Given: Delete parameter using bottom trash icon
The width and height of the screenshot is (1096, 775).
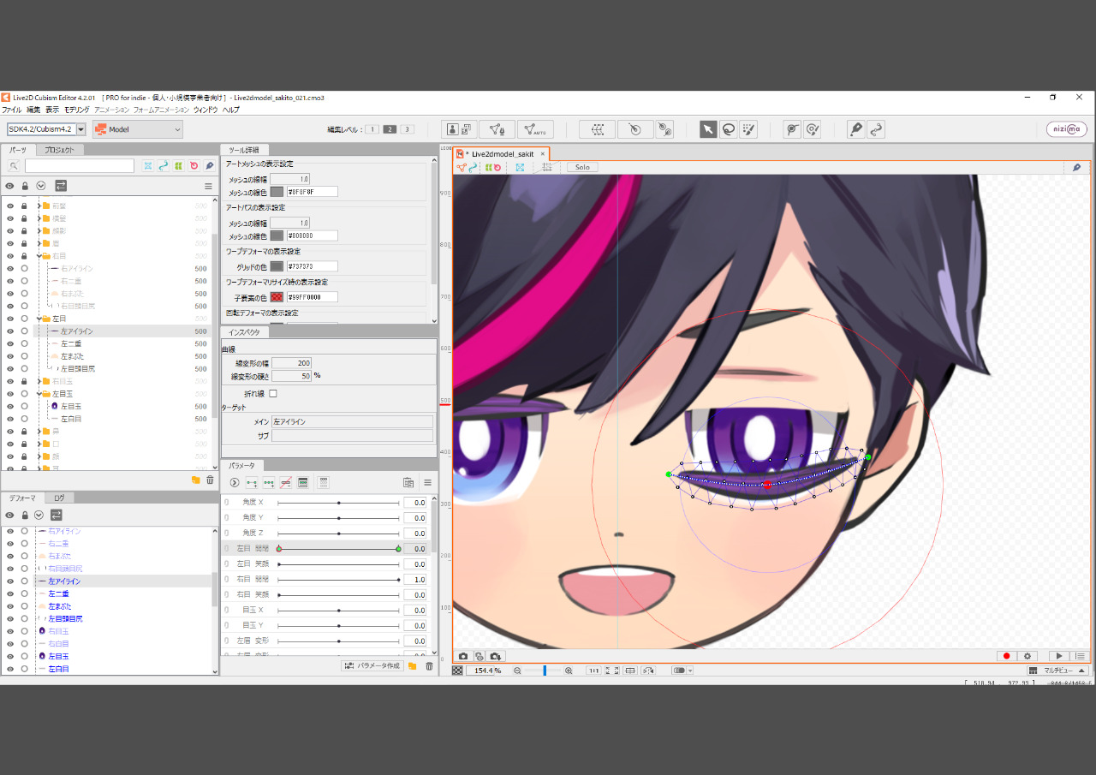Looking at the screenshot, I should [429, 665].
